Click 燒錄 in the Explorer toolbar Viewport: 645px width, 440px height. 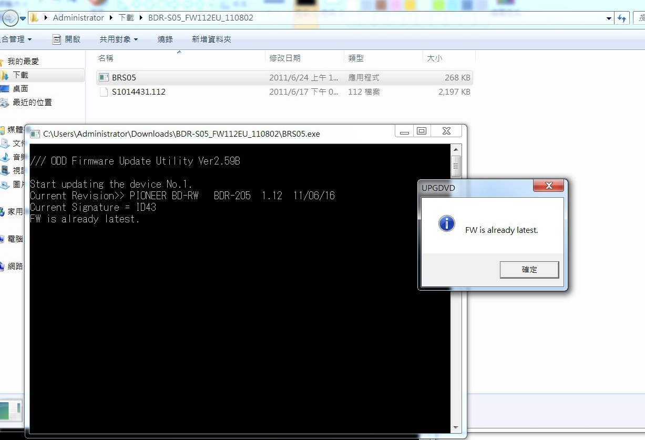point(165,39)
